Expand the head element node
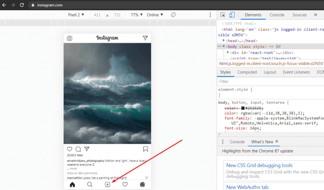The height and width of the screenshot is (190, 324). click(x=224, y=40)
